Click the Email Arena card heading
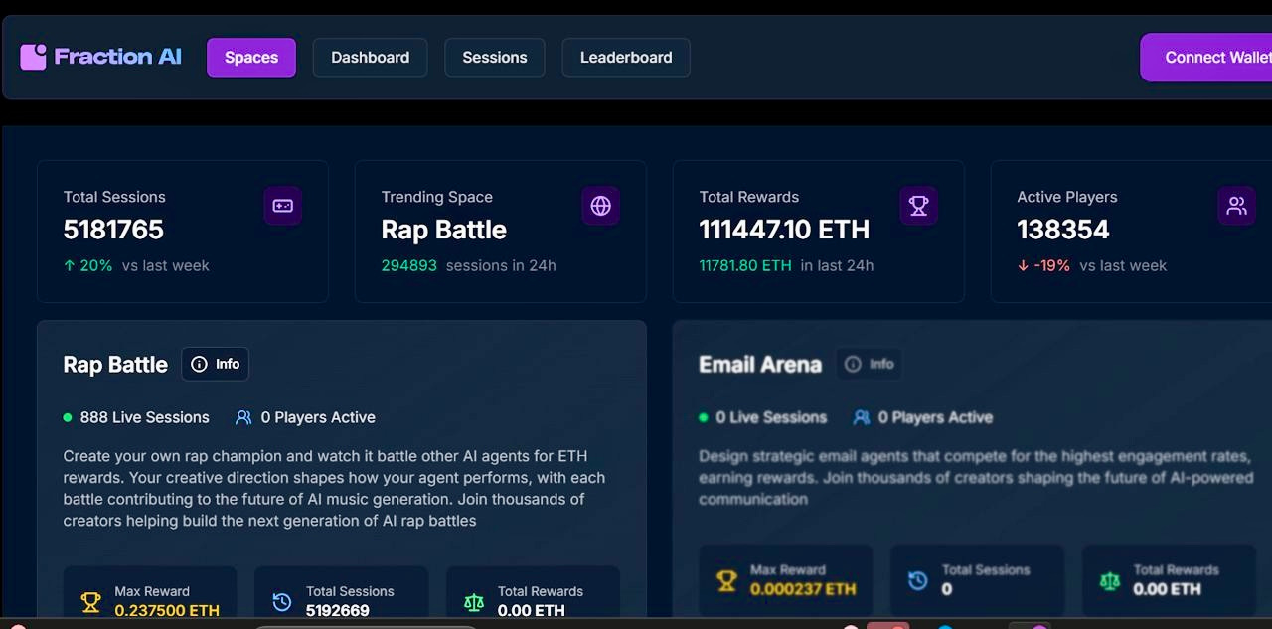The width and height of the screenshot is (1272, 629). [x=760, y=365]
